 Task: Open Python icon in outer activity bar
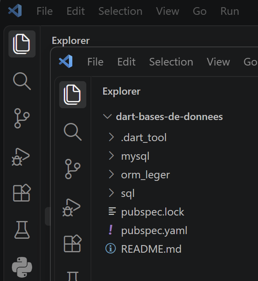(x=22, y=267)
